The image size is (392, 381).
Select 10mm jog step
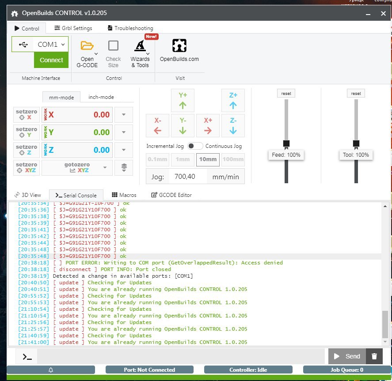(208, 159)
